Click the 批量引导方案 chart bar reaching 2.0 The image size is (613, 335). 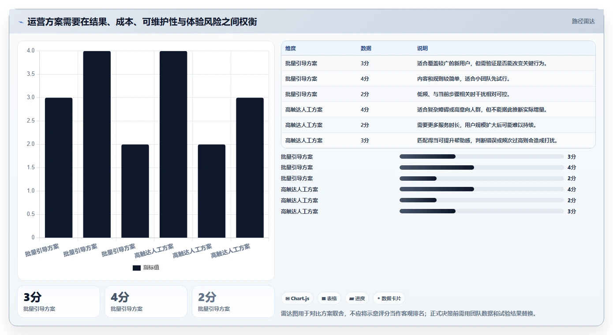[135, 191]
